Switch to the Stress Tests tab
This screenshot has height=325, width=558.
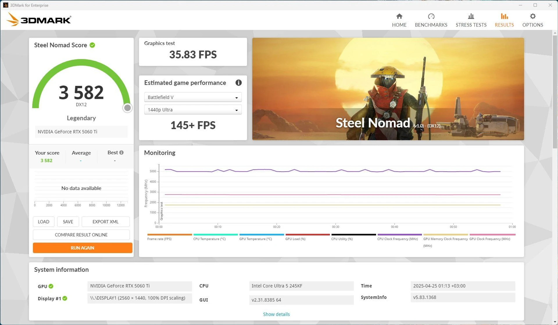[471, 20]
